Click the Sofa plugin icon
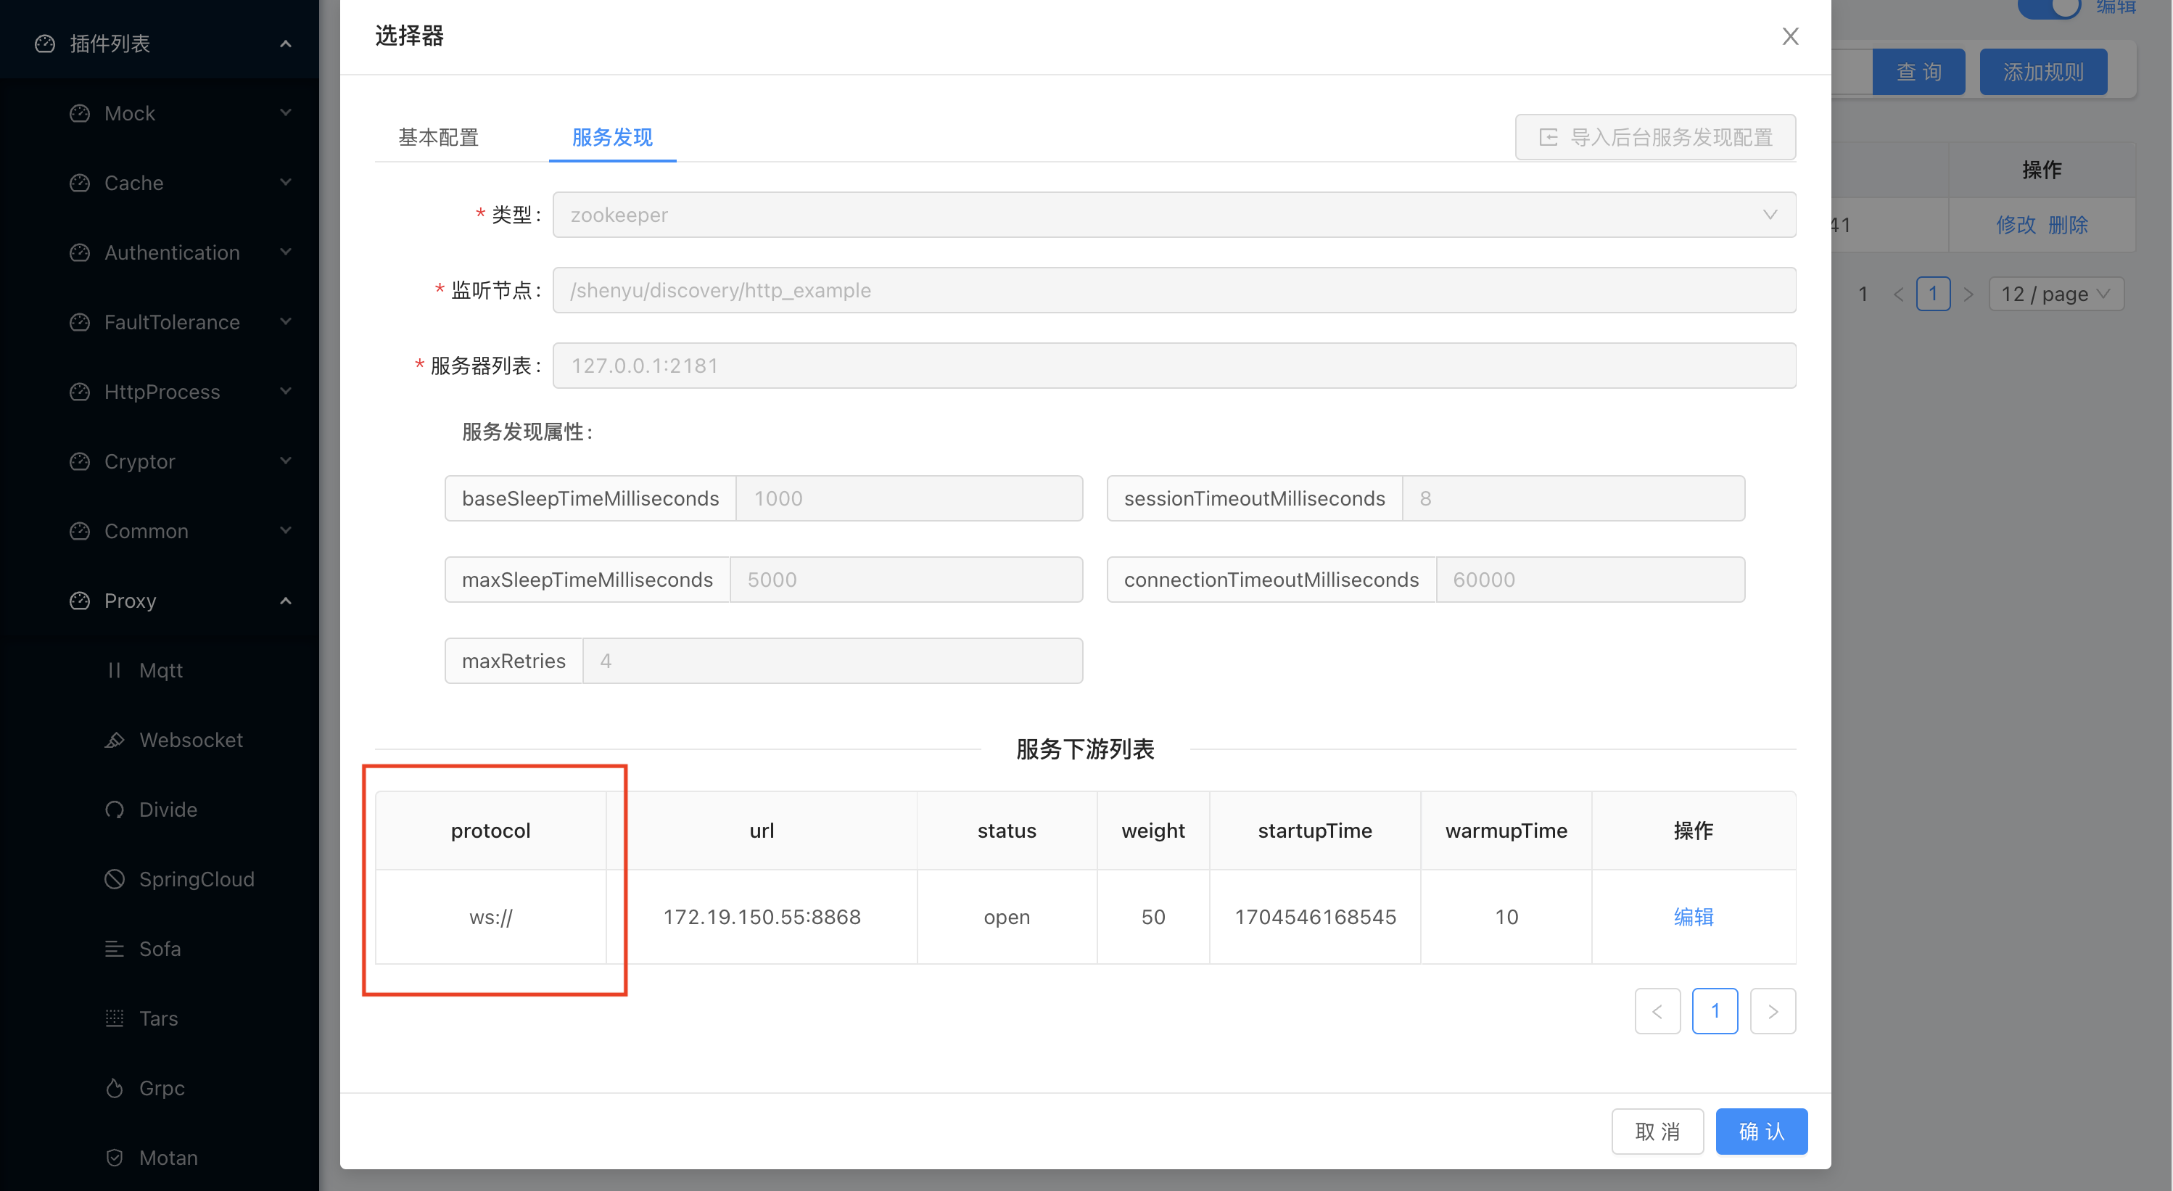This screenshot has width=2173, height=1191. point(115,949)
